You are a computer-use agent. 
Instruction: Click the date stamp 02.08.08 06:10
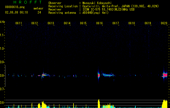(16, 12)
